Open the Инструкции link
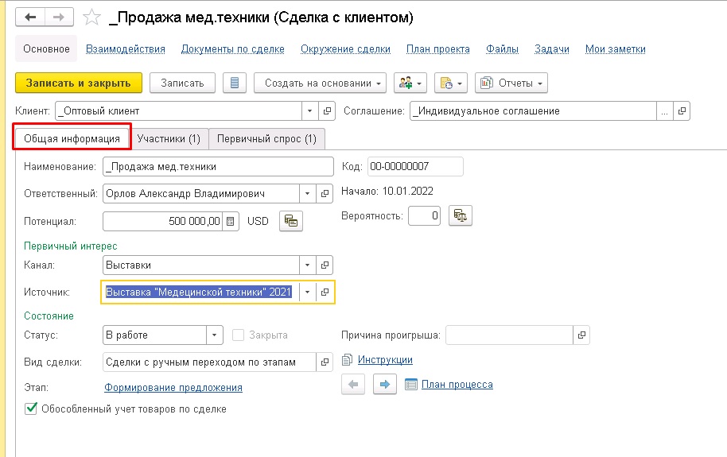 (x=385, y=360)
